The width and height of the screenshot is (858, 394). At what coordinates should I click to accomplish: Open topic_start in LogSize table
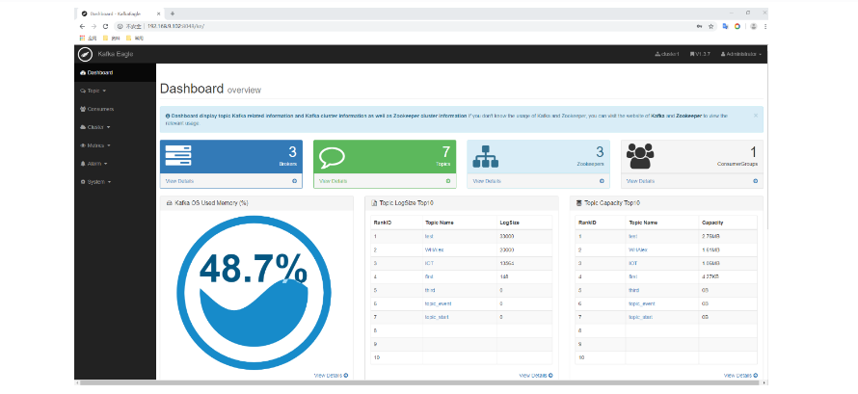[437, 317]
